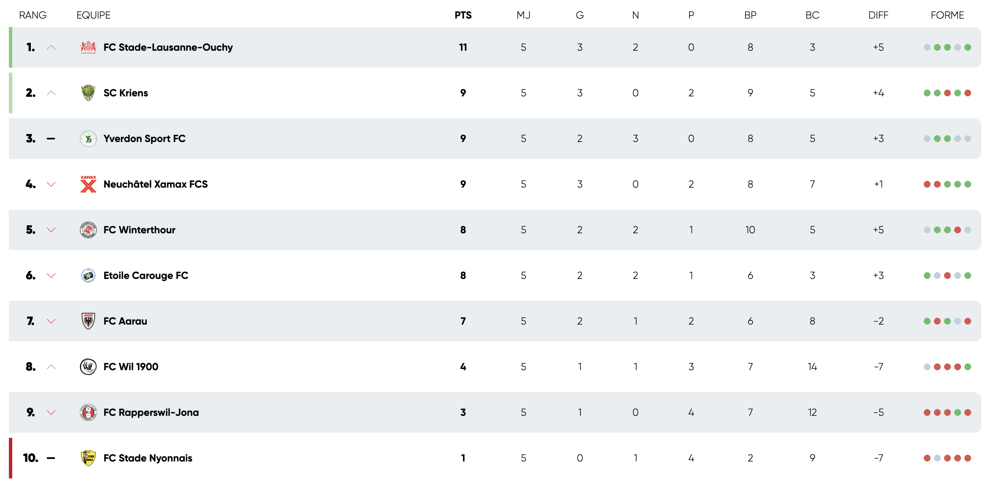This screenshot has width=991, height=486.
Task: Open the FC Stade-Lausanne-Ouchy team name
Action: (x=168, y=47)
